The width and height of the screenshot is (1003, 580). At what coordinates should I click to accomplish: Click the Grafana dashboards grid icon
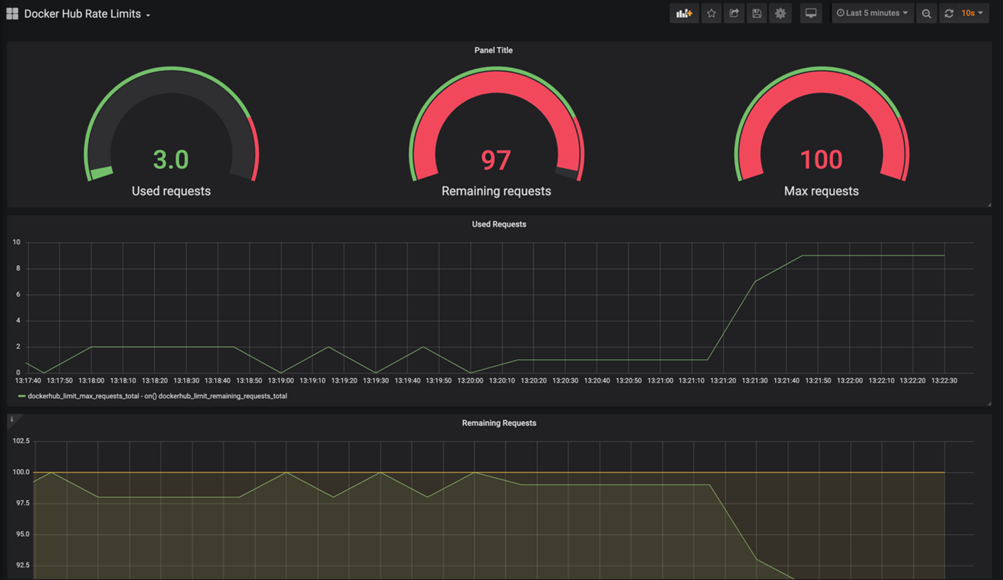12,13
